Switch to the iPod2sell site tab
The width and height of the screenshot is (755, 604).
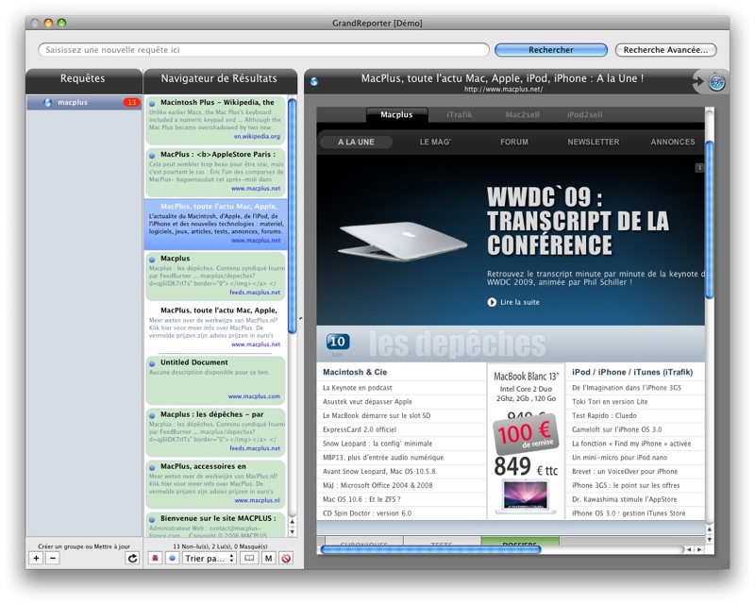pyautogui.click(x=584, y=114)
